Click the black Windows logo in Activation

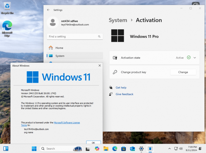coord(117,36)
